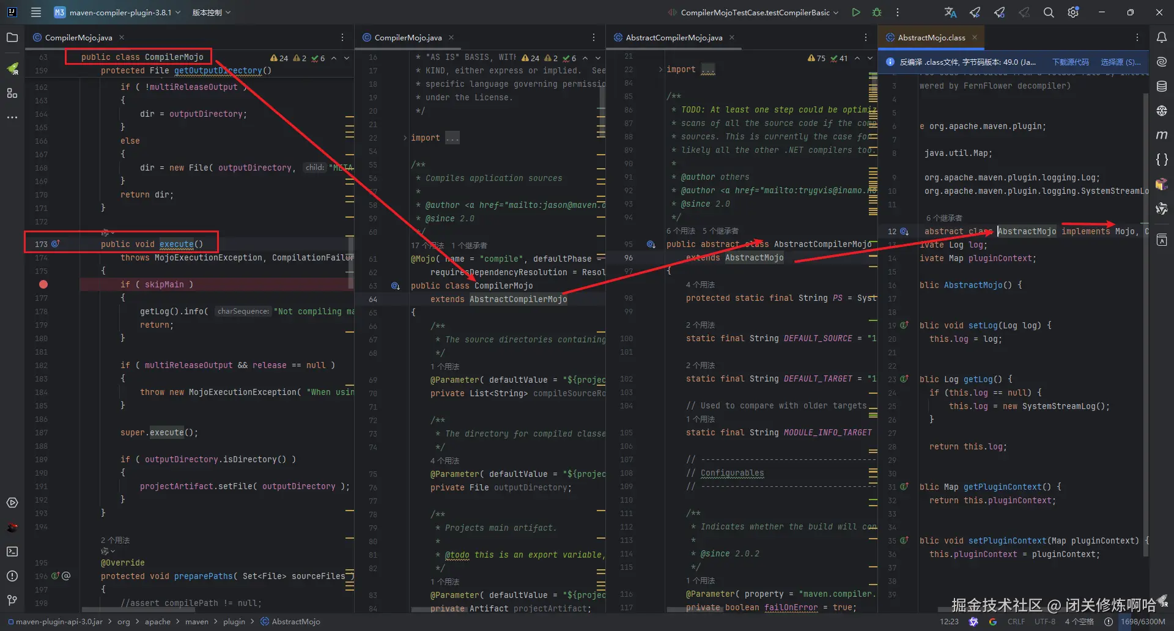This screenshot has width=1174, height=631.
Task: Open the Maven tool window icon
Action: (x=1162, y=135)
